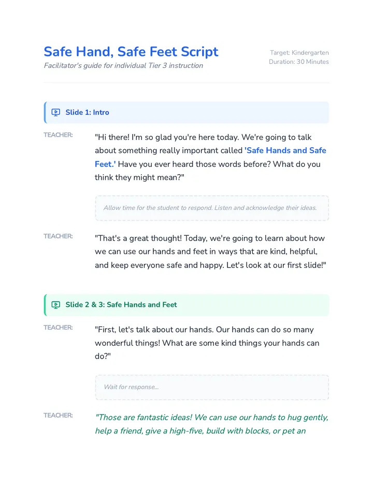Click the Duration: 30 Minutes label
Screen dimensions: 373x483
299,62
